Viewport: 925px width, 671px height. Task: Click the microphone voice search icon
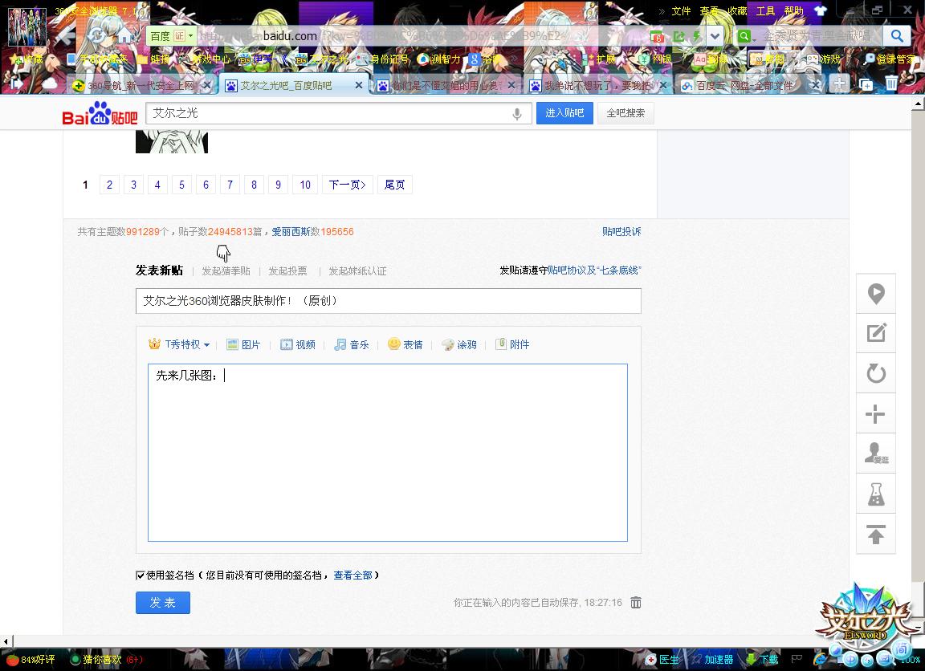517,113
